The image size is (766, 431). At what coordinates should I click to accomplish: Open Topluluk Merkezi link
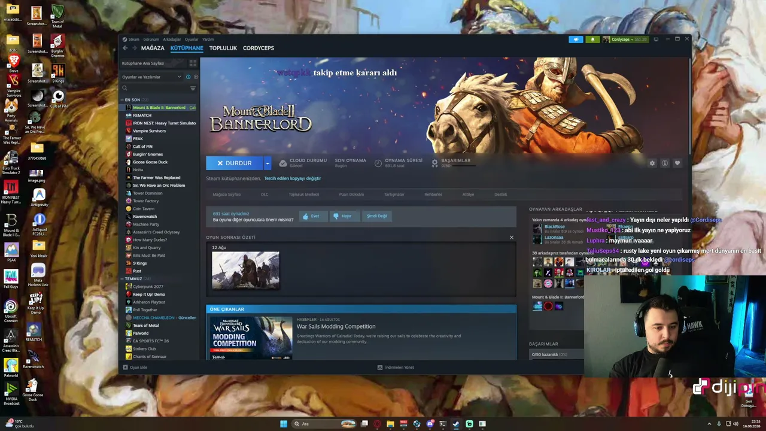pyautogui.click(x=304, y=195)
